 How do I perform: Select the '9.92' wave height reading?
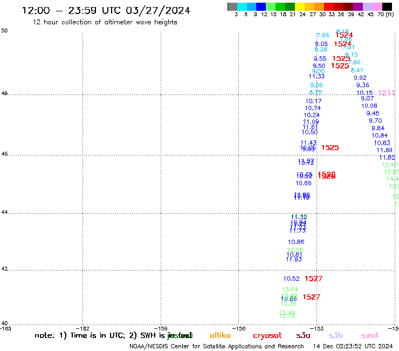click(x=360, y=78)
